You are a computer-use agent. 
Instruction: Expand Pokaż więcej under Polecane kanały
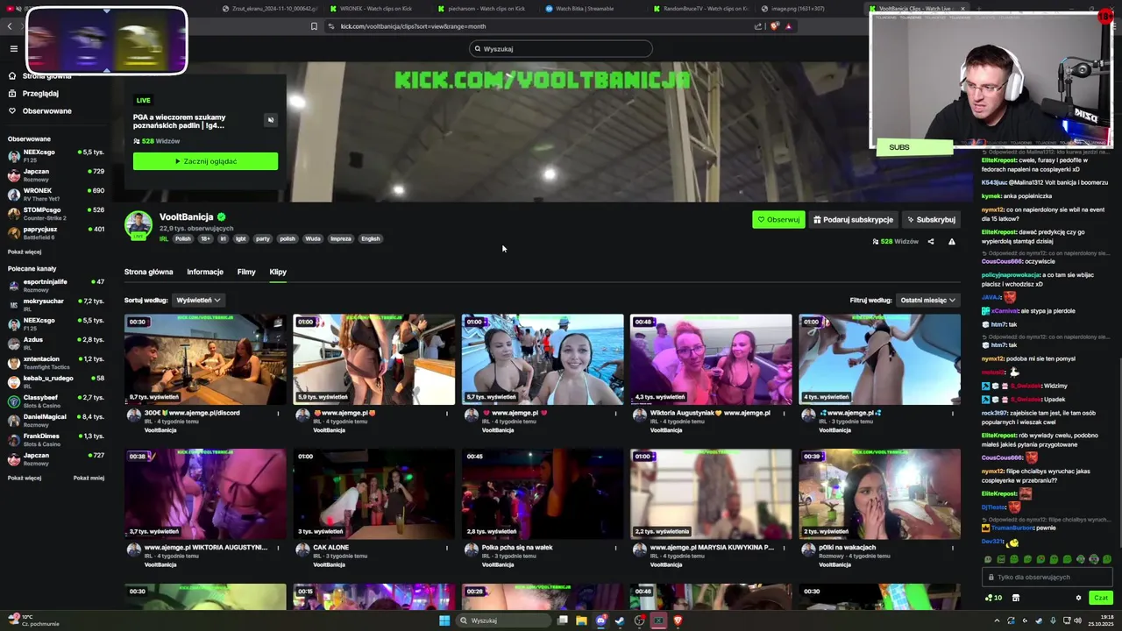tap(25, 478)
